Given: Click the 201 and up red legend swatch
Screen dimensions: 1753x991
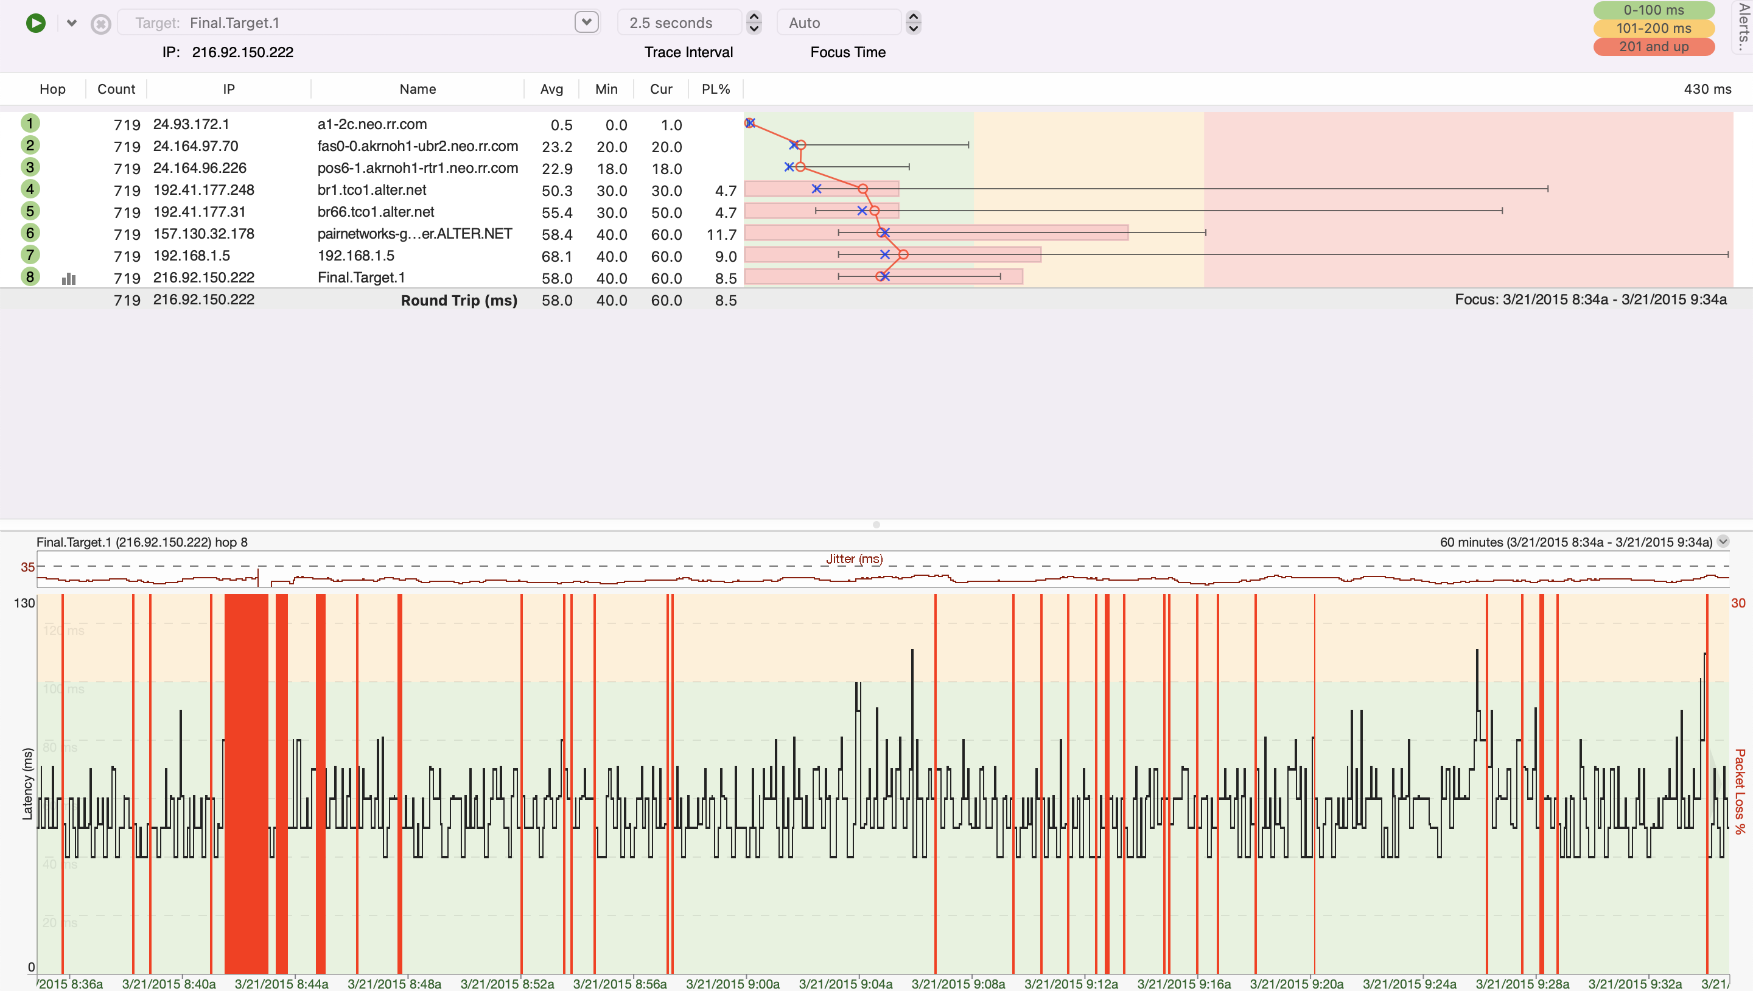Looking at the screenshot, I should point(1653,46).
